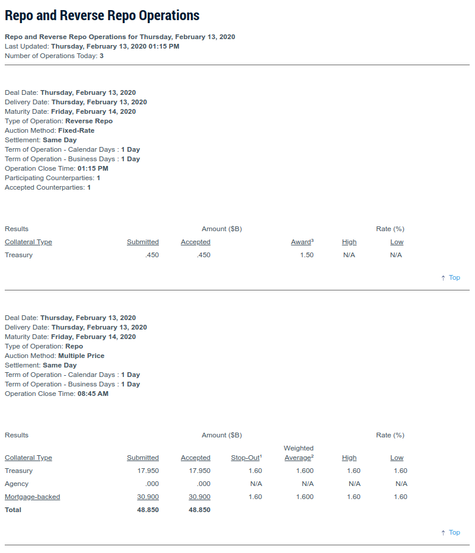Image resolution: width=475 pixels, height=553 pixels.
Task: Select Accepted header in the Repo results table
Action: point(196,458)
